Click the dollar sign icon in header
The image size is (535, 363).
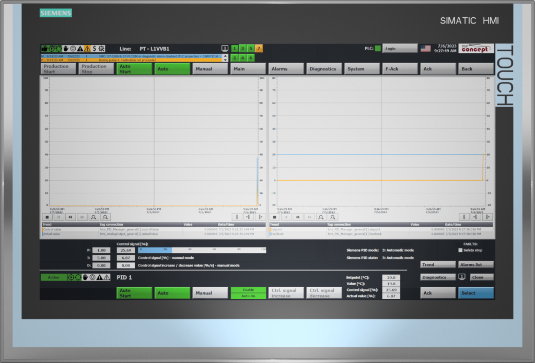[x=94, y=49]
